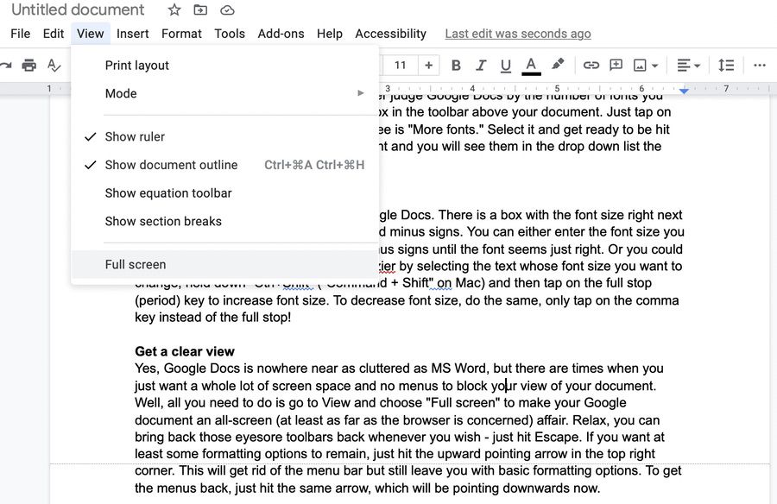This screenshot has height=504, width=777.
Task: Move document to folder icon
Action: pyautogui.click(x=200, y=9)
